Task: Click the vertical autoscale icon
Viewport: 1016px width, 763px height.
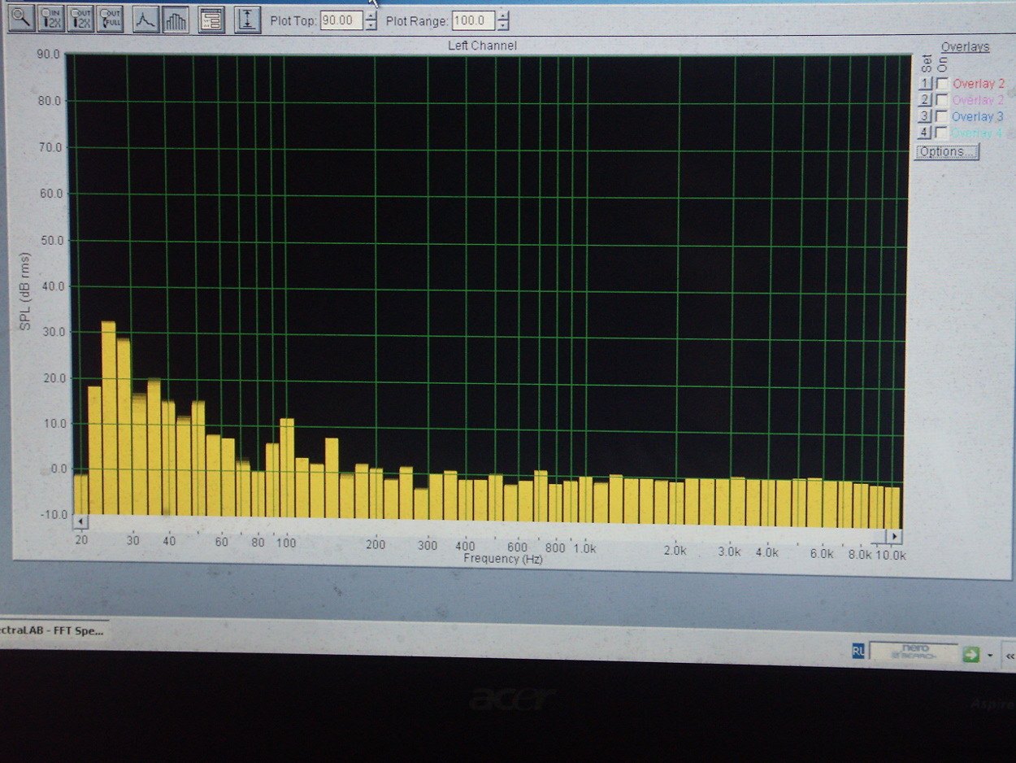Action: point(247,20)
